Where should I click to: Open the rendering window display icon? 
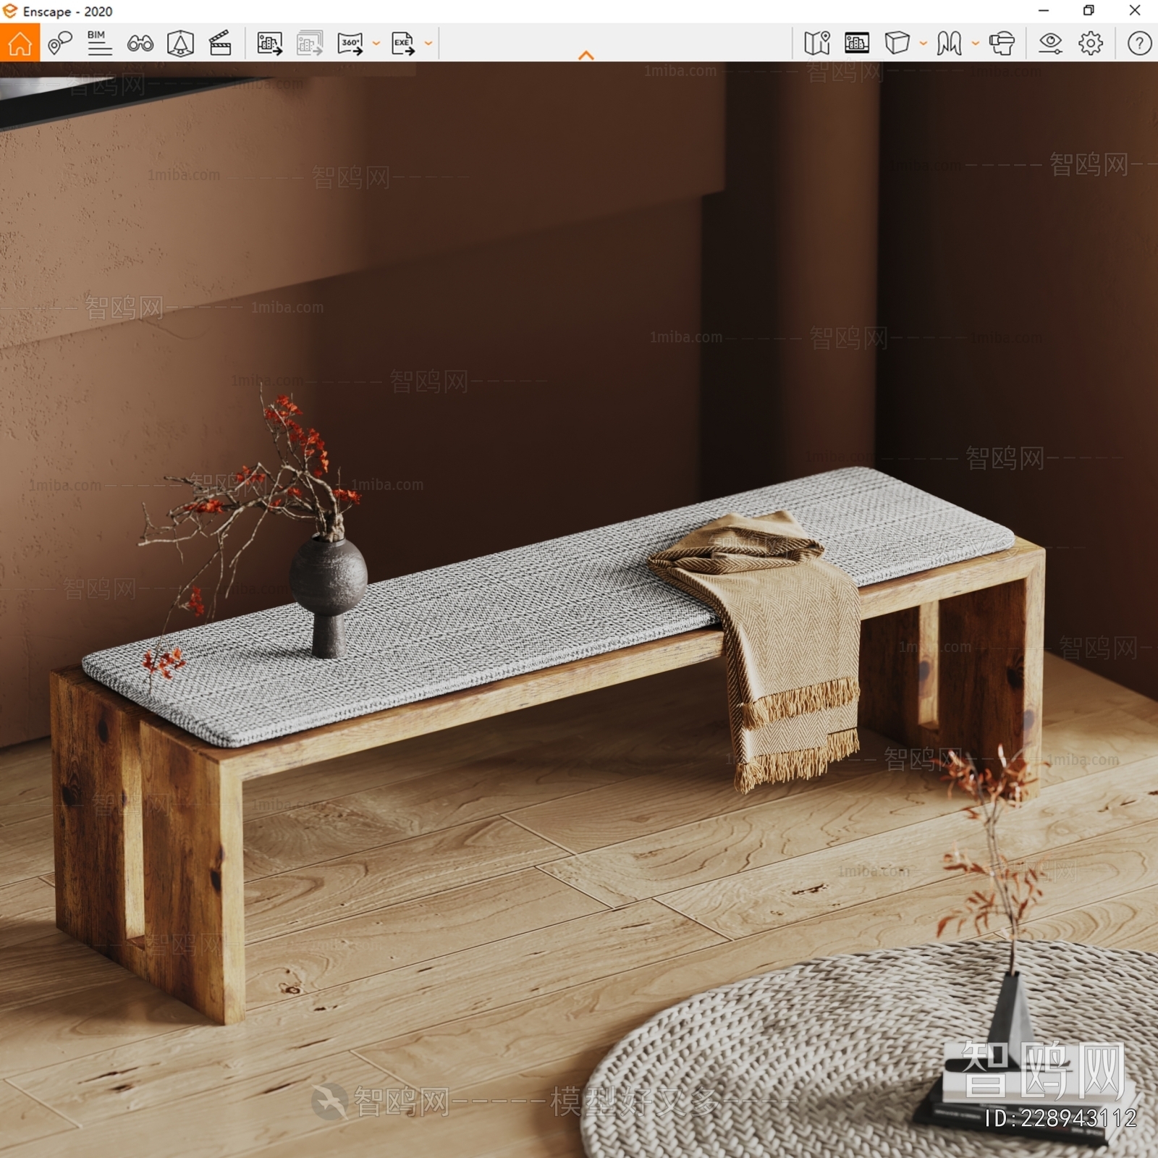point(857,43)
